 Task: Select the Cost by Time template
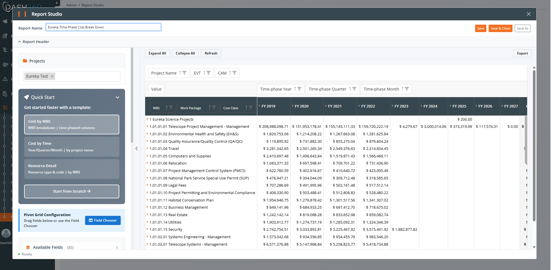[72, 147]
